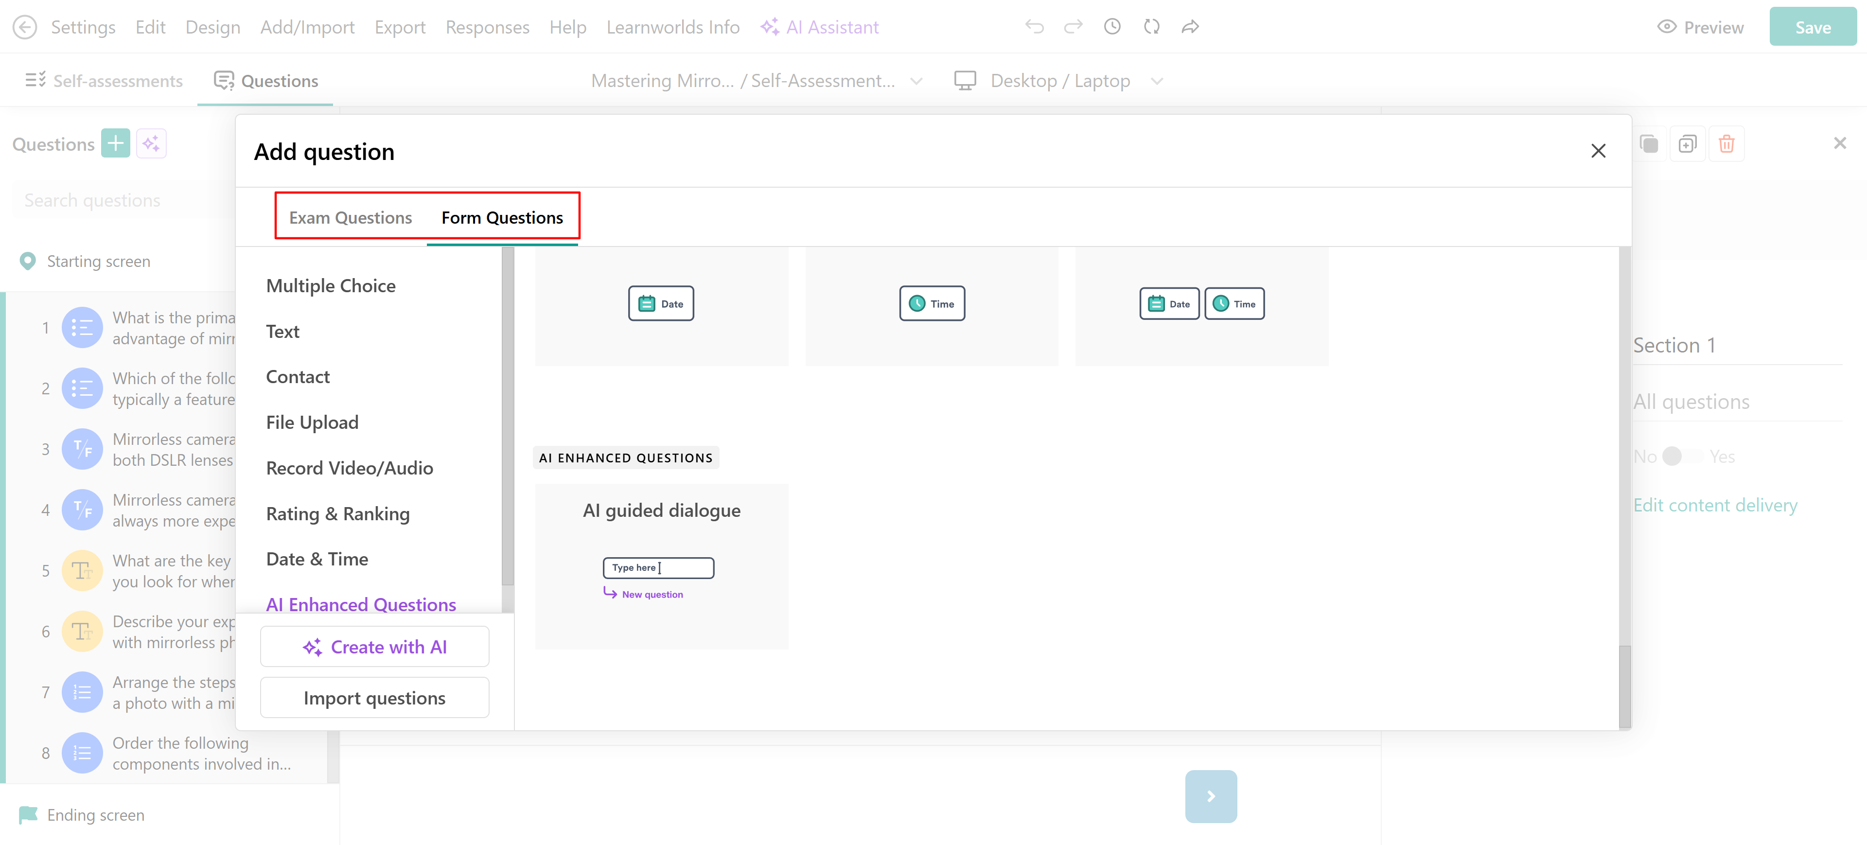Click the red trash delete icon
The image size is (1867, 845).
click(1726, 144)
